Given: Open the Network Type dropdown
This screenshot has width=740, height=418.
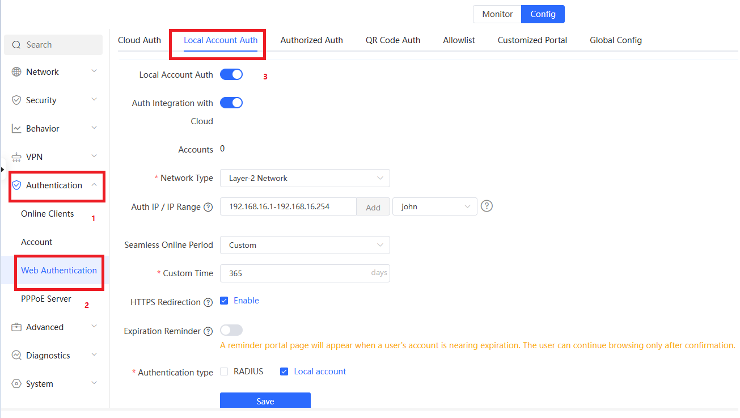Looking at the screenshot, I should tap(305, 178).
